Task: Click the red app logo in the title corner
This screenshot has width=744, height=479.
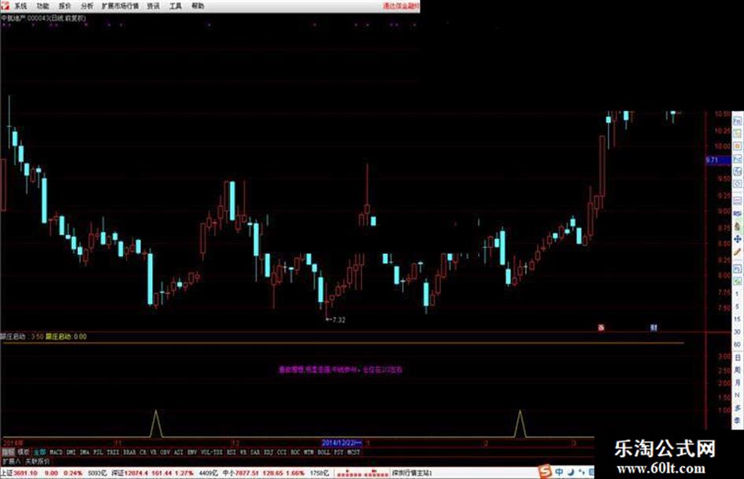Action: pos(5,6)
